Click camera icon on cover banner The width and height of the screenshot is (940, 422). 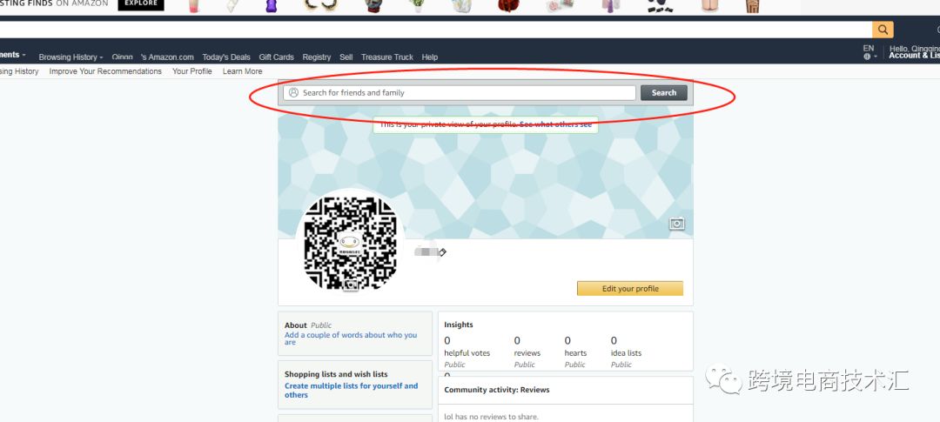677,224
